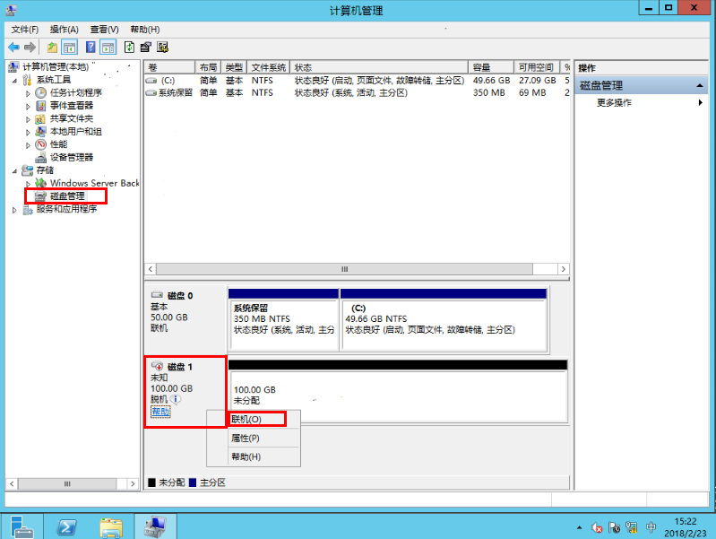
Task: Click the Up one level folder icon
Action: coord(52,48)
